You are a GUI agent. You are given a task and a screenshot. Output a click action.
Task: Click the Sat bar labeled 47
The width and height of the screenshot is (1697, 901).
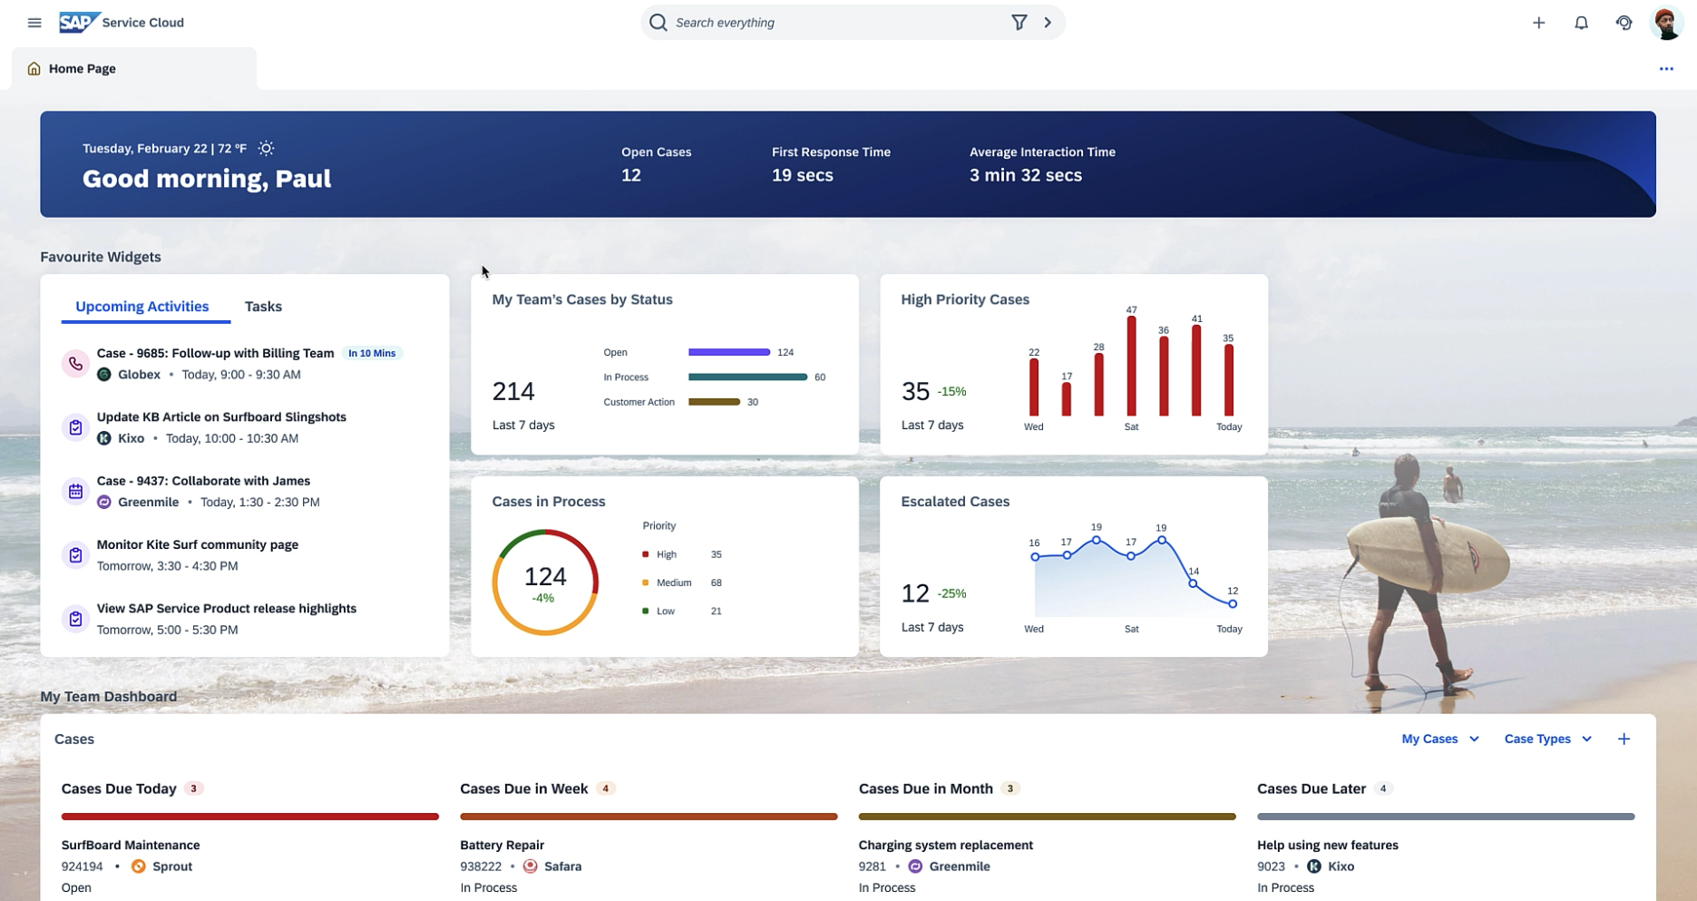point(1131,367)
